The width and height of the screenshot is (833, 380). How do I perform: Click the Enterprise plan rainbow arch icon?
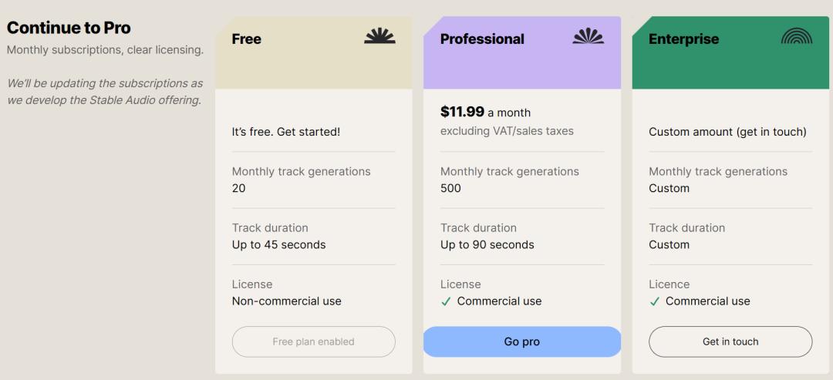coord(796,35)
